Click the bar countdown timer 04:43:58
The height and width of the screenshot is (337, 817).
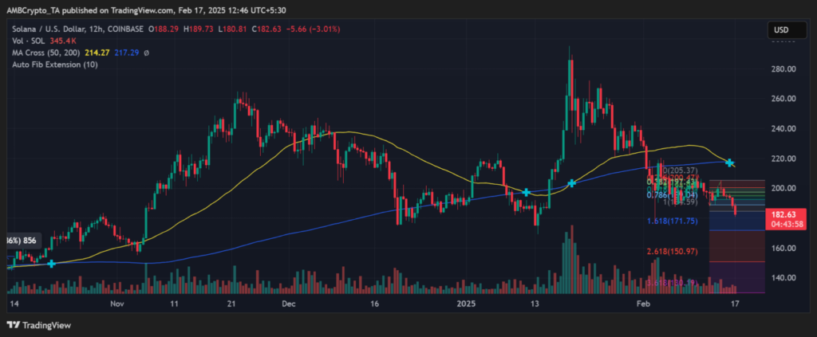785,225
